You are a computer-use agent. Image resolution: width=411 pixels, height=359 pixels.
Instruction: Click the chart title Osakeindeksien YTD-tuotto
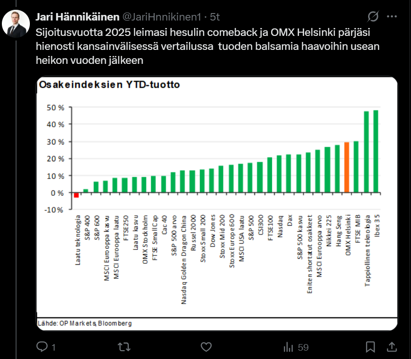(x=110, y=85)
